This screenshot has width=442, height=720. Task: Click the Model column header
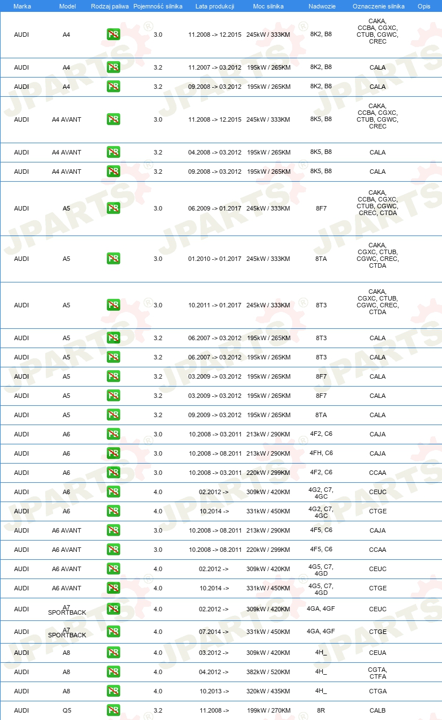67,6
